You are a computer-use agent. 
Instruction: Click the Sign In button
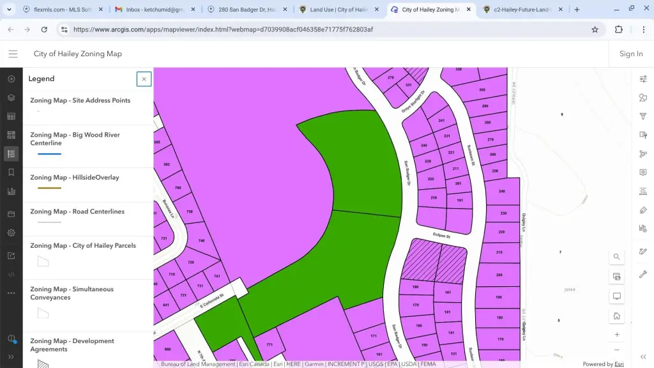click(630, 54)
